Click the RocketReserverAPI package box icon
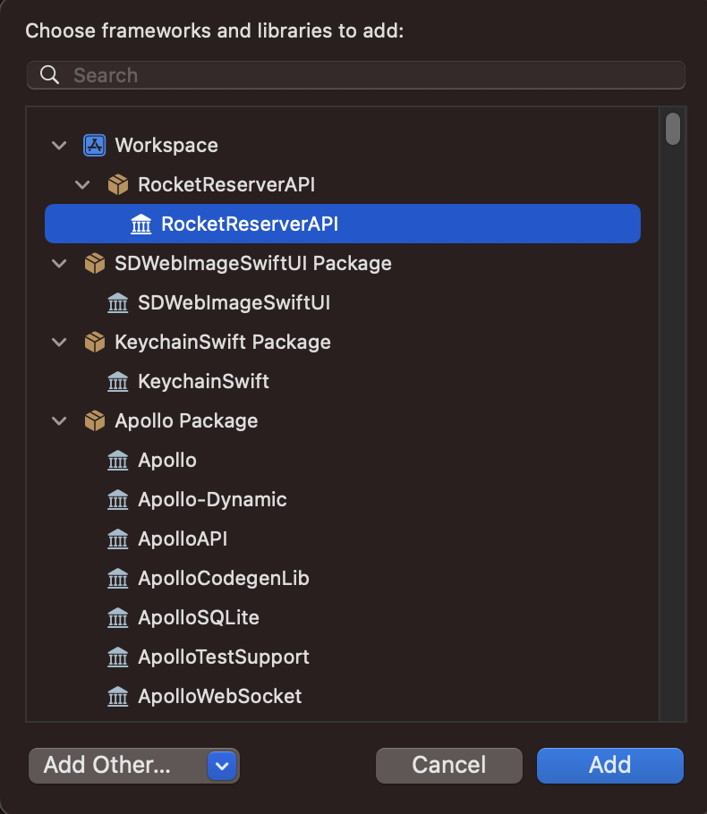 (x=118, y=185)
